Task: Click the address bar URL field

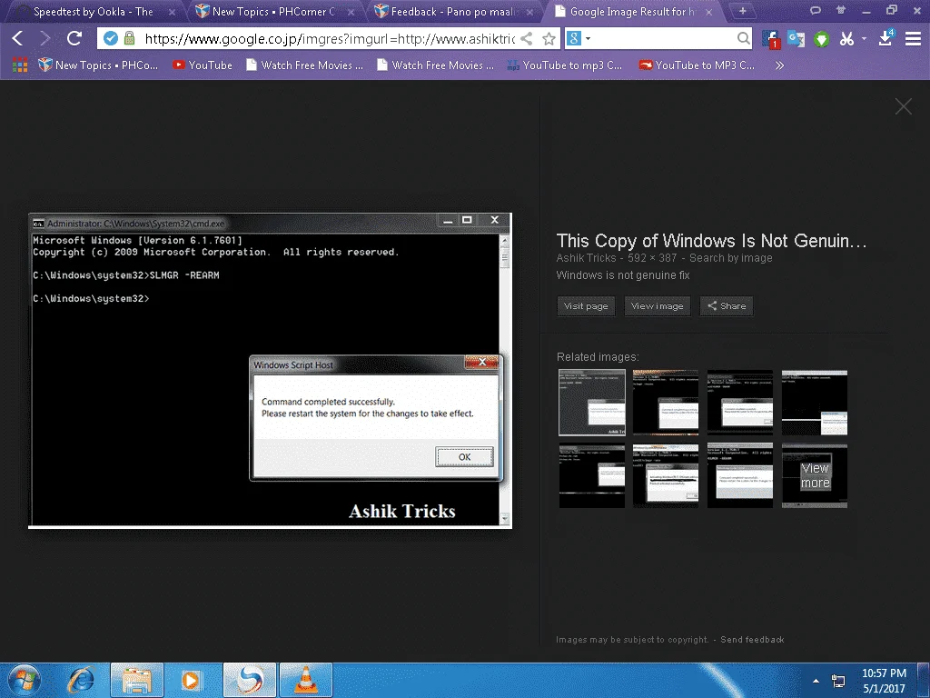Action: [x=329, y=38]
